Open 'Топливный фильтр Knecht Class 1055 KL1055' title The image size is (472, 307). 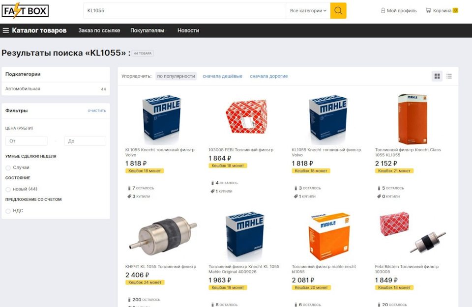pos(408,152)
